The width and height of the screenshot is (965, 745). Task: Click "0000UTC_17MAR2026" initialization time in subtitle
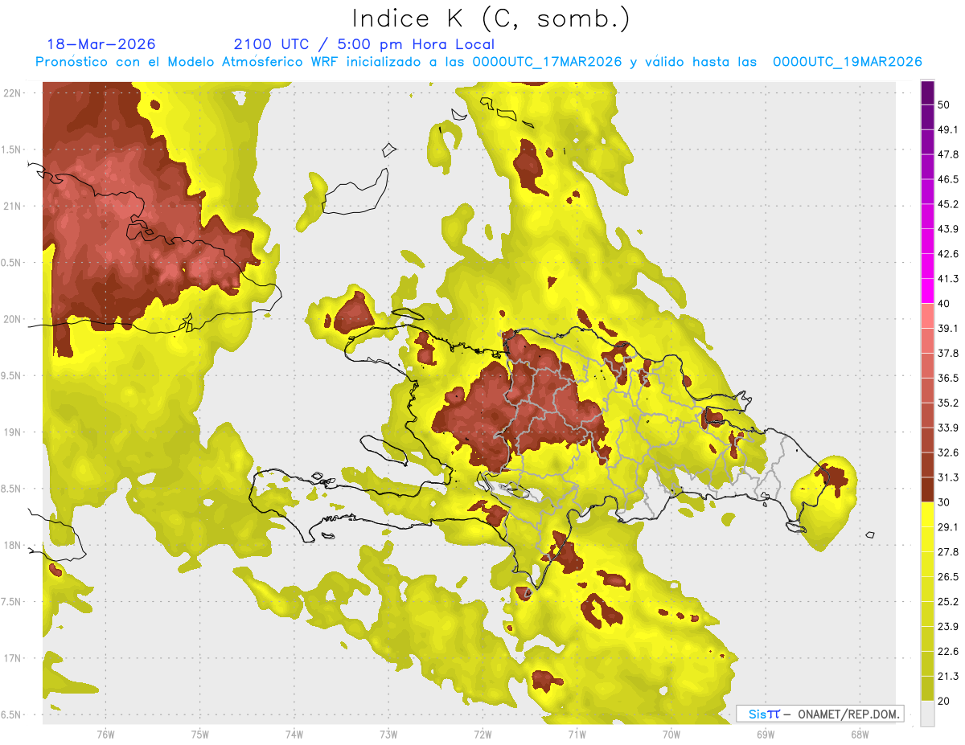(547, 62)
